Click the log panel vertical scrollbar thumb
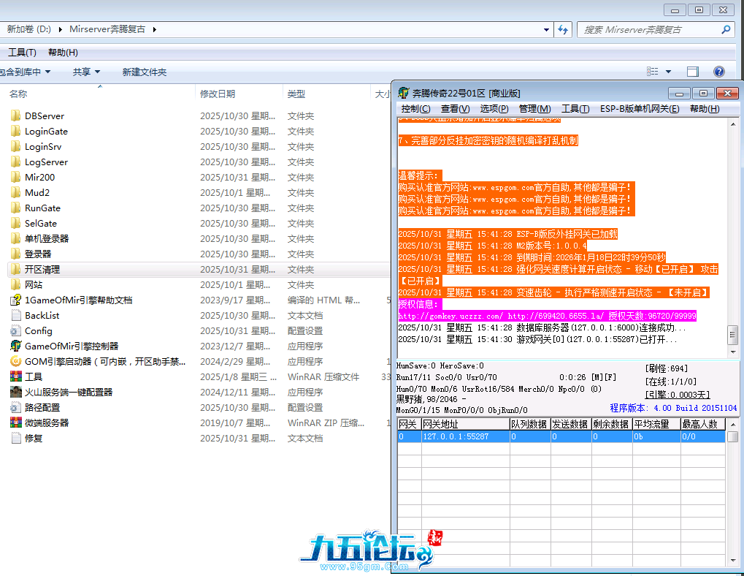 click(x=732, y=335)
